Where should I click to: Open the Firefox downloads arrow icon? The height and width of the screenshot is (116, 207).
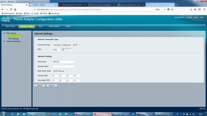pos(191,9)
